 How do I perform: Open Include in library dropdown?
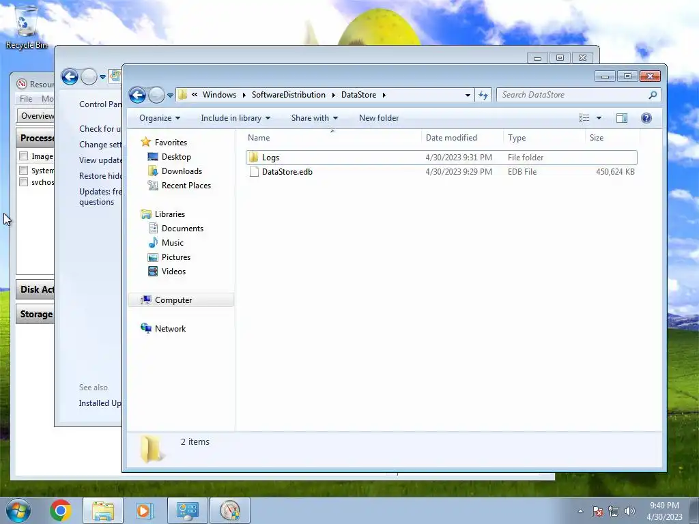(x=236, y=118)
